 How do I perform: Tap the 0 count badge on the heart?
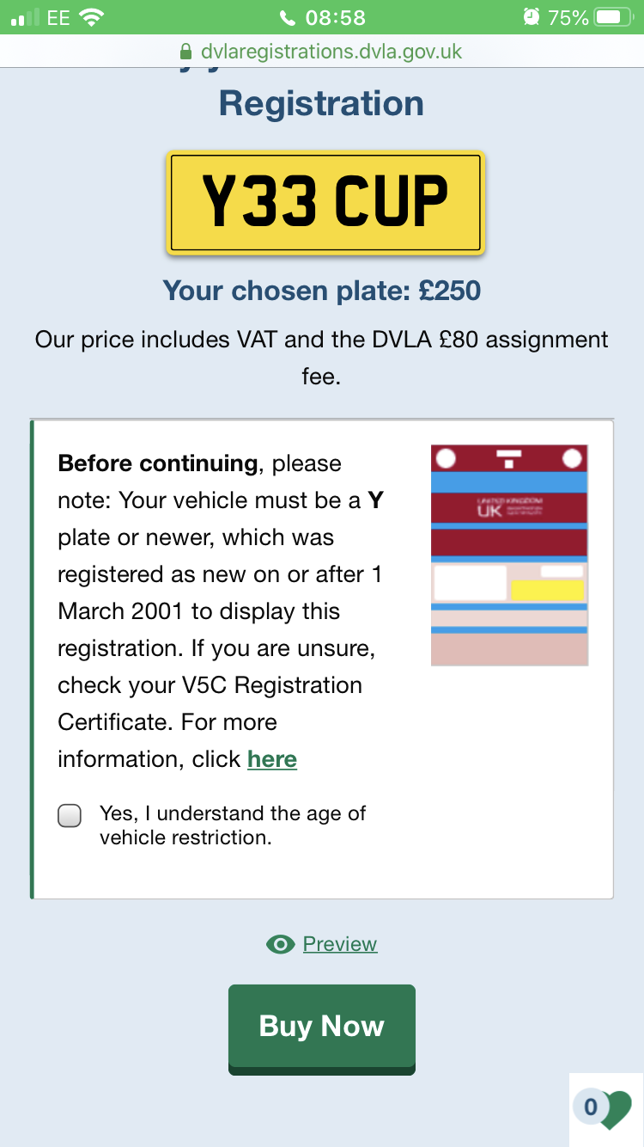[x=591, y=1107]
